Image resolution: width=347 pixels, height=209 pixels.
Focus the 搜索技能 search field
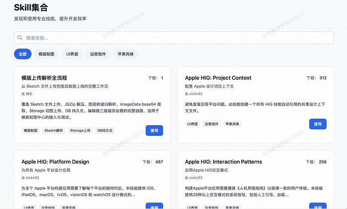[x=174, y=38]
